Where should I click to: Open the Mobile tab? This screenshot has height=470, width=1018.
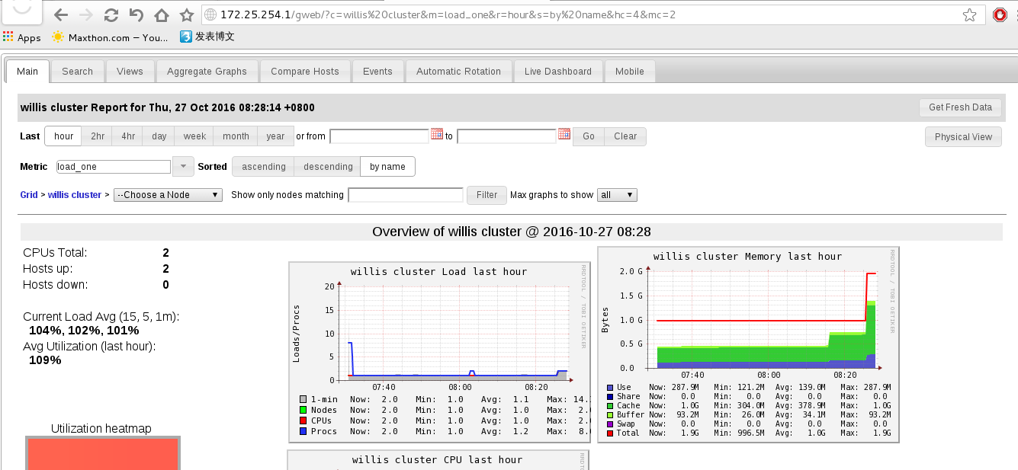click(630, 72)
